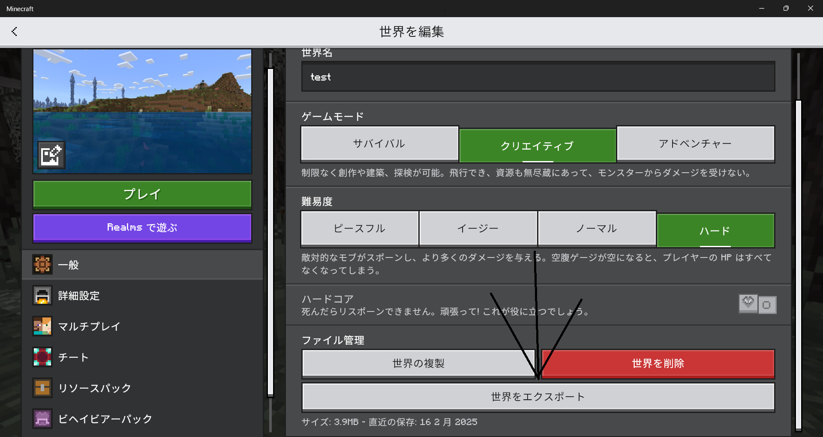Set difficulty to ノーマル
This screenshot has width=823, height=437.
[x=597, y=229]
